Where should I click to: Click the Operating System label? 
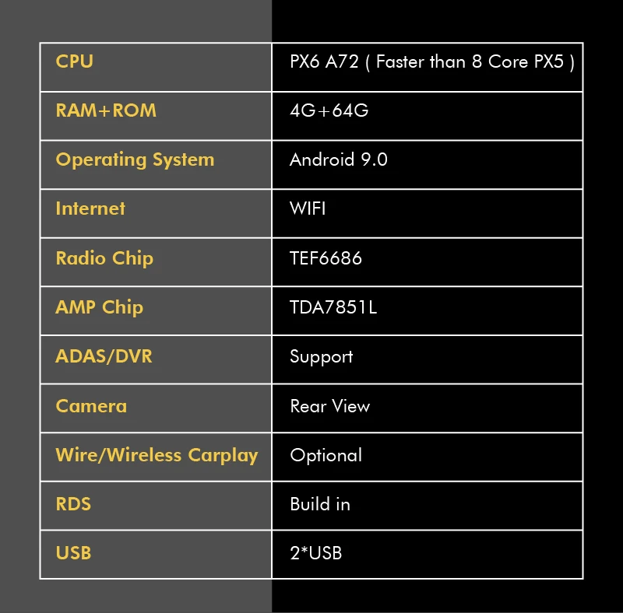pos(135,159)
